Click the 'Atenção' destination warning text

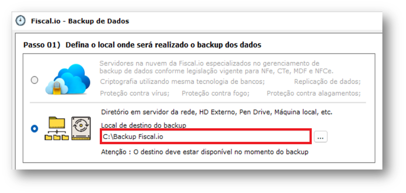click(x=204, y=152)
